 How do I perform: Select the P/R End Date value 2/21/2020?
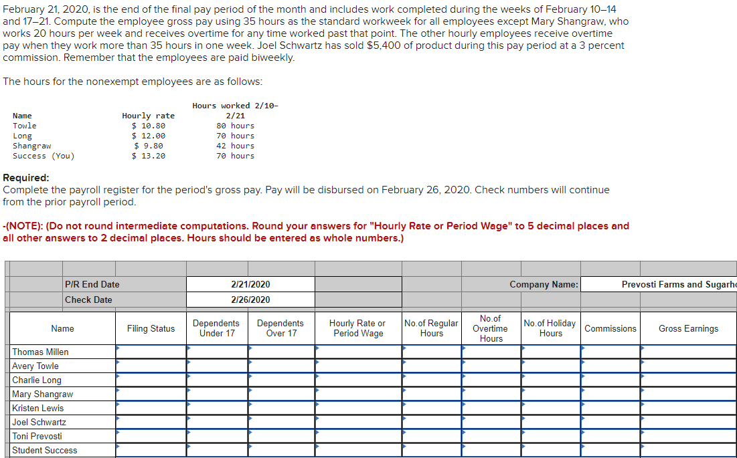(x=250, y=284)
